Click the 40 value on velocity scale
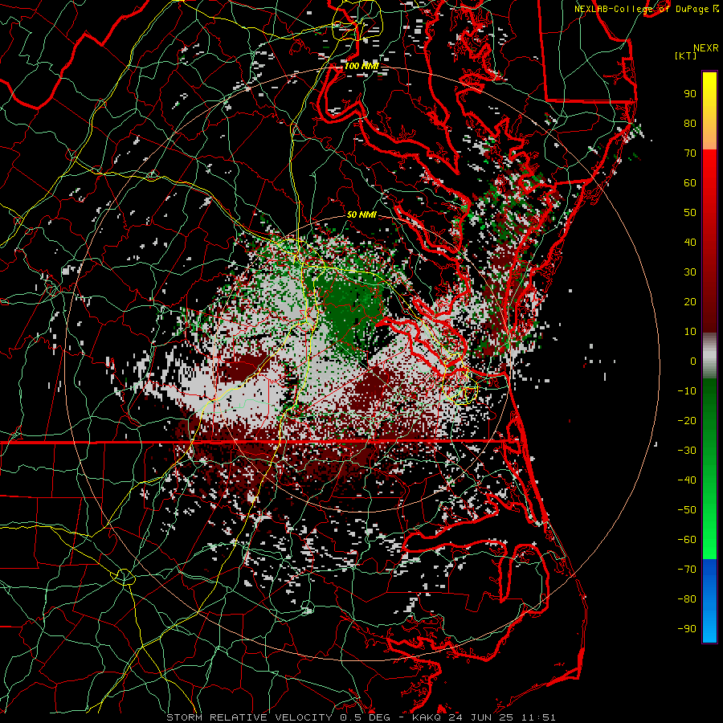Screen dimensions: 723x723 pyautogui.click(x=690, y=243)
